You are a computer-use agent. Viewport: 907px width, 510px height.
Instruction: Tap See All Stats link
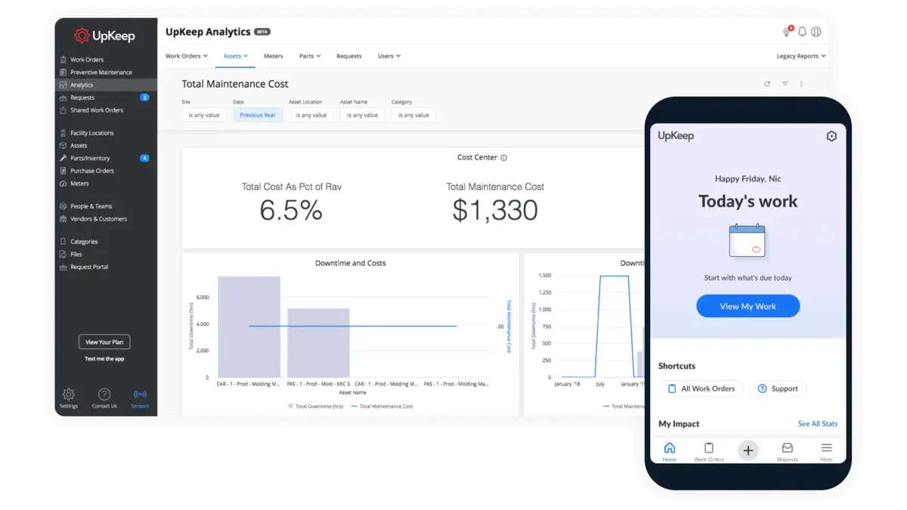tap(818, 424)
